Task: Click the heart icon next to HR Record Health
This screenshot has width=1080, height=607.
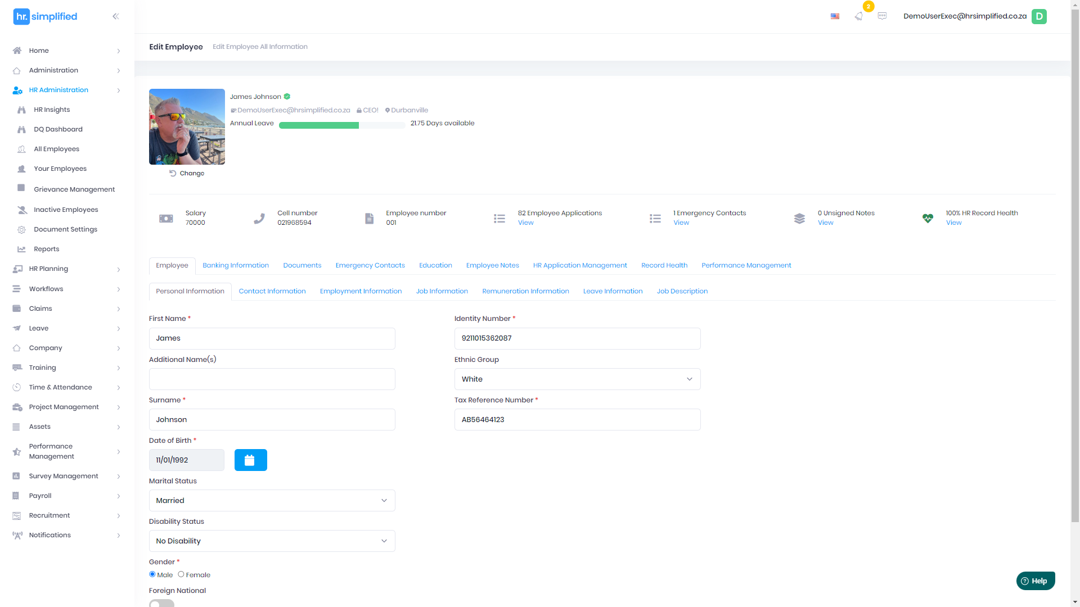Action: [x=927, y=219]
